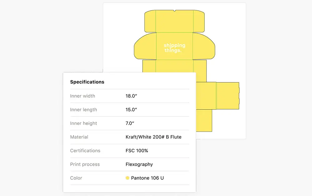Select the top lid flap of the dieline
This screenshot has height=196, width=312.
coord(174,21)
